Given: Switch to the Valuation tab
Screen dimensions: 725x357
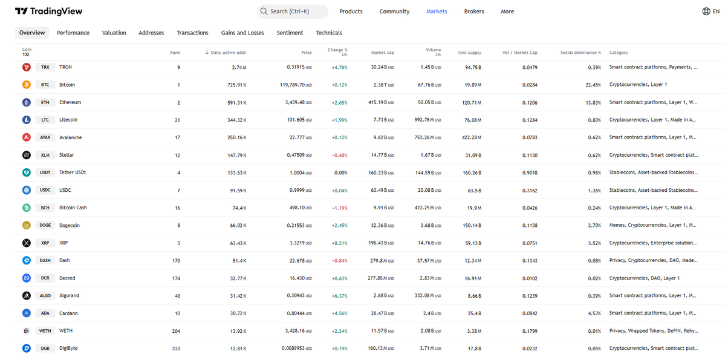Looking at the screenshot, I should click(114, 33).
